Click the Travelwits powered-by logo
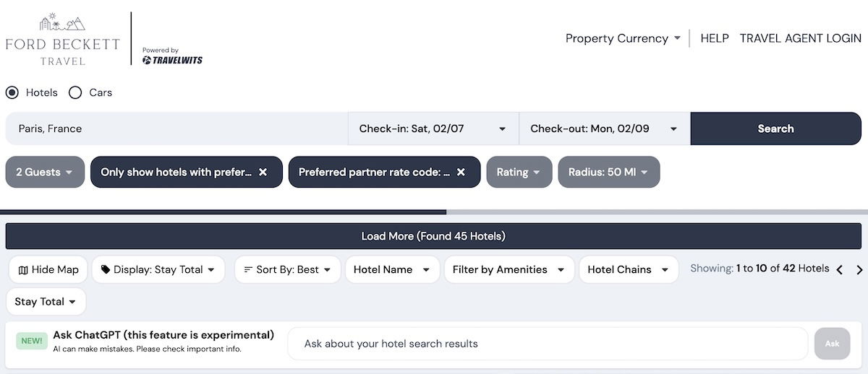This screenshot has height=374, width=868. (x=172, y=56)
